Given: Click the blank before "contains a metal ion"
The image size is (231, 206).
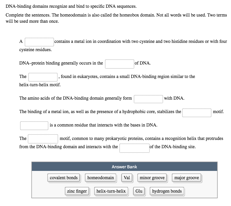Looking at the screenshot, I should (x=39, y=42).
